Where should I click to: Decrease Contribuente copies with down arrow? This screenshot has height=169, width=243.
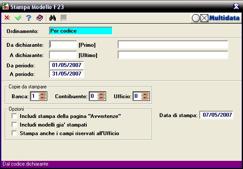(101, 98)
